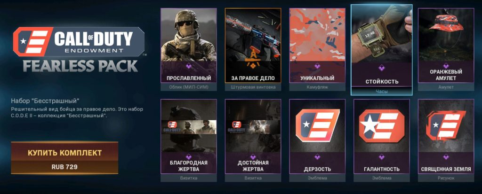
Task: Click the Галантность star emblem icon
Action: click(x=381, y=125)
